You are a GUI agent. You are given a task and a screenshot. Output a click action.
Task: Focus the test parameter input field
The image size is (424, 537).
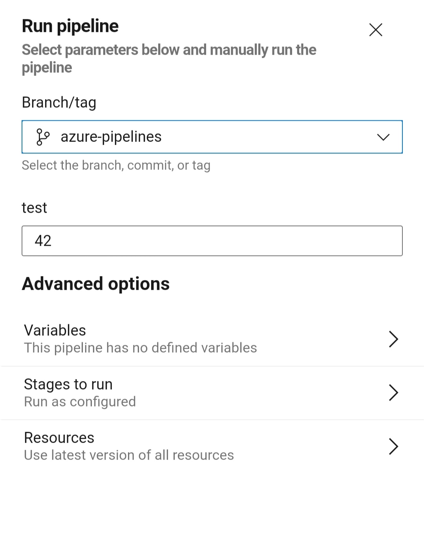212,241
